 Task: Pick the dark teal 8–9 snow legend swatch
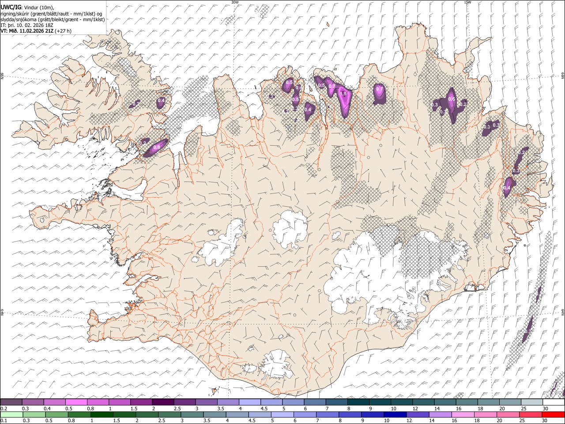[x=358, y=402]
